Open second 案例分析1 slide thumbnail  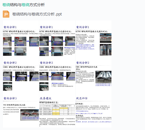tap(57, 38)
